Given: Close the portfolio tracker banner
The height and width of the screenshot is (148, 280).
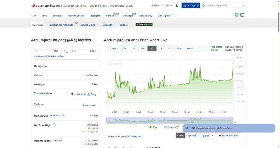Looking at the screenshot, I should point(187,128).
